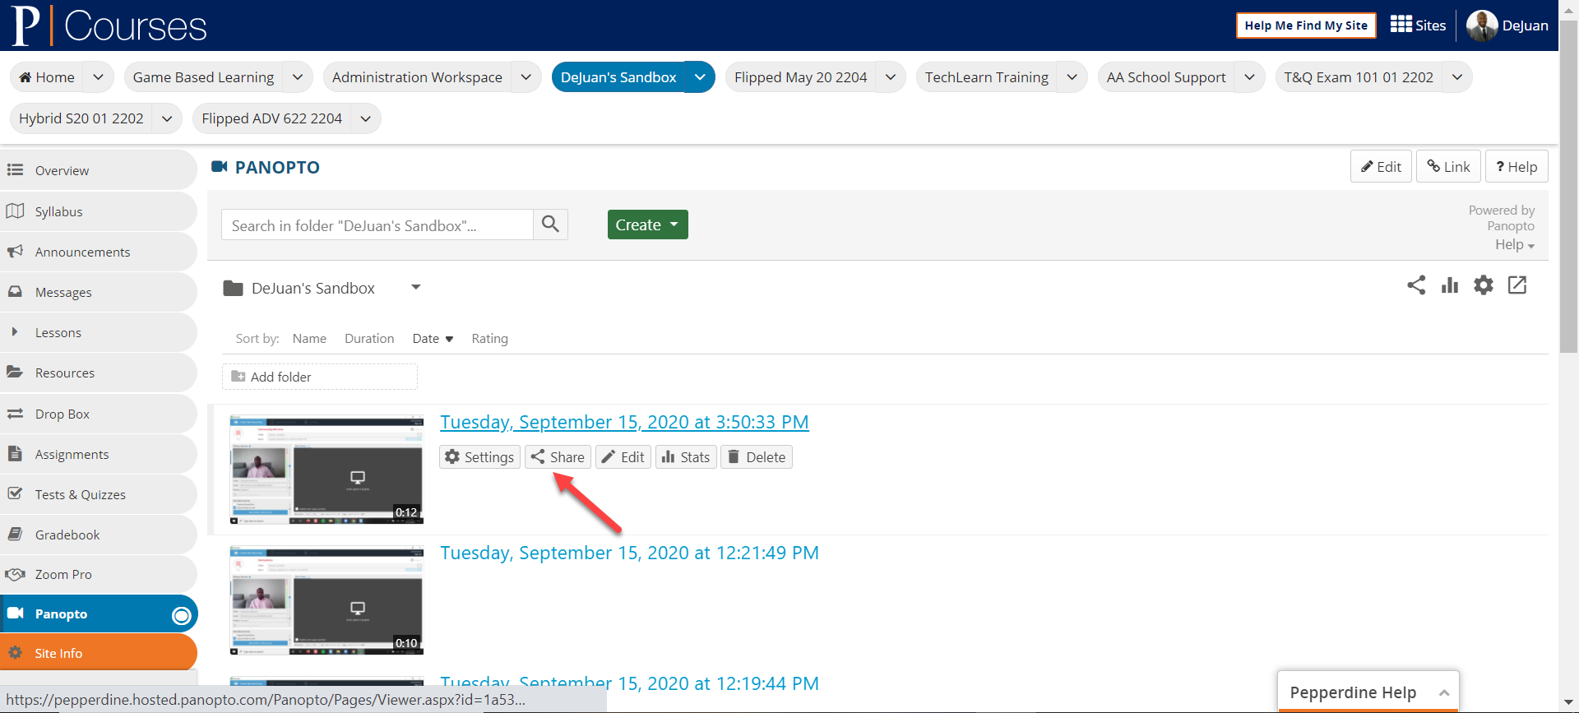Switch to the TechLearn Training tab
Image resolution: width=1579 pixels, height=713 pixels.
pyautogui.click(x=986, y=77)
